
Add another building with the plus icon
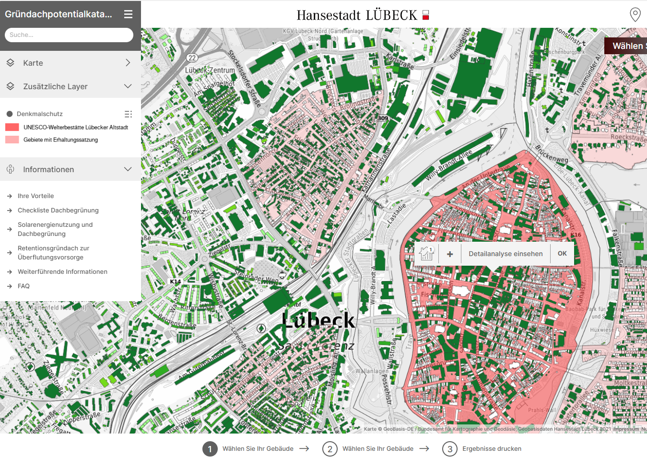click(450, 254)
